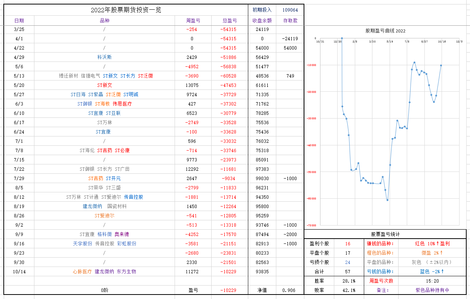Image resolution: width=470 pixels, height=299 pixels.
Task: Select the loss rate value 42.1%
Action: [x=348, y=290]
